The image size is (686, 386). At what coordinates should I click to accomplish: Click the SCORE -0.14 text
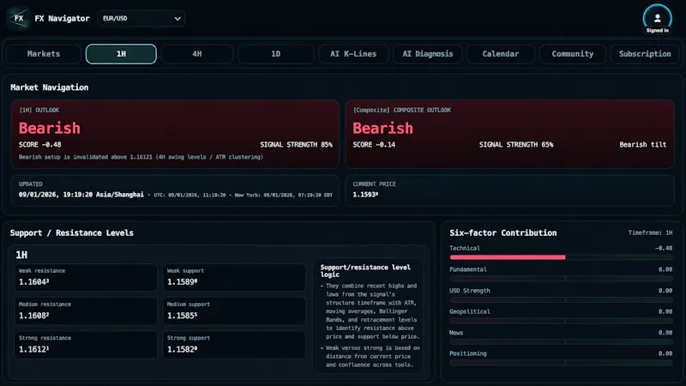point(374,144)
